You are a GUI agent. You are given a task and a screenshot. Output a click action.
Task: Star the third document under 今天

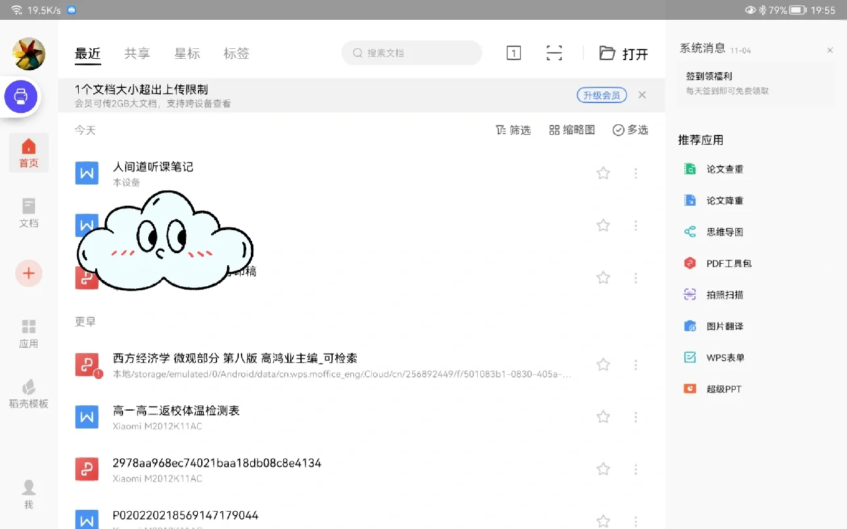[603, 278]
